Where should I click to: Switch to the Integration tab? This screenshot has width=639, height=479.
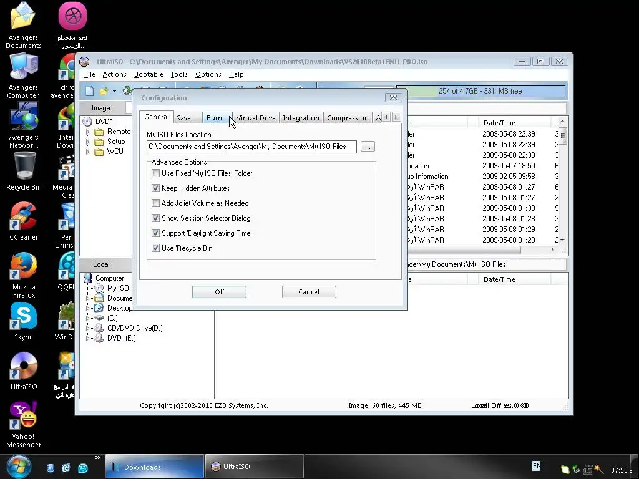[x=301, y=118]
